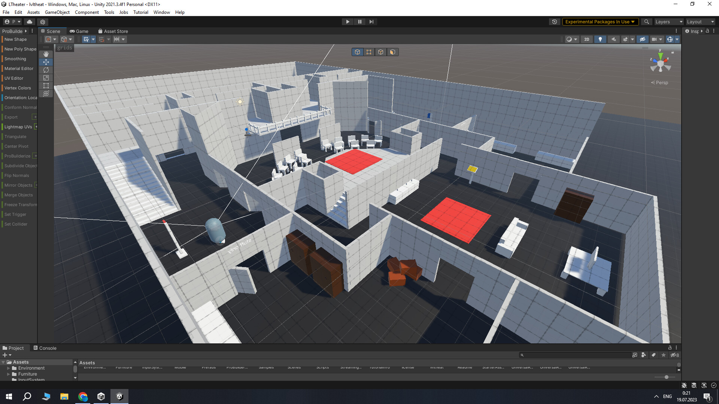Select the Scale tool

pyautogui.click(x=46, y=78)
